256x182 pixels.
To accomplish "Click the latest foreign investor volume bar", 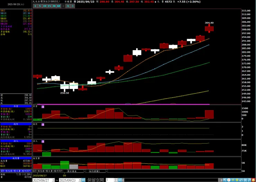I will tap(209, 115).
